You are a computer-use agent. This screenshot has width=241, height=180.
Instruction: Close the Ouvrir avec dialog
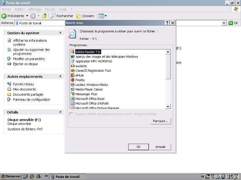click(172, 23)
